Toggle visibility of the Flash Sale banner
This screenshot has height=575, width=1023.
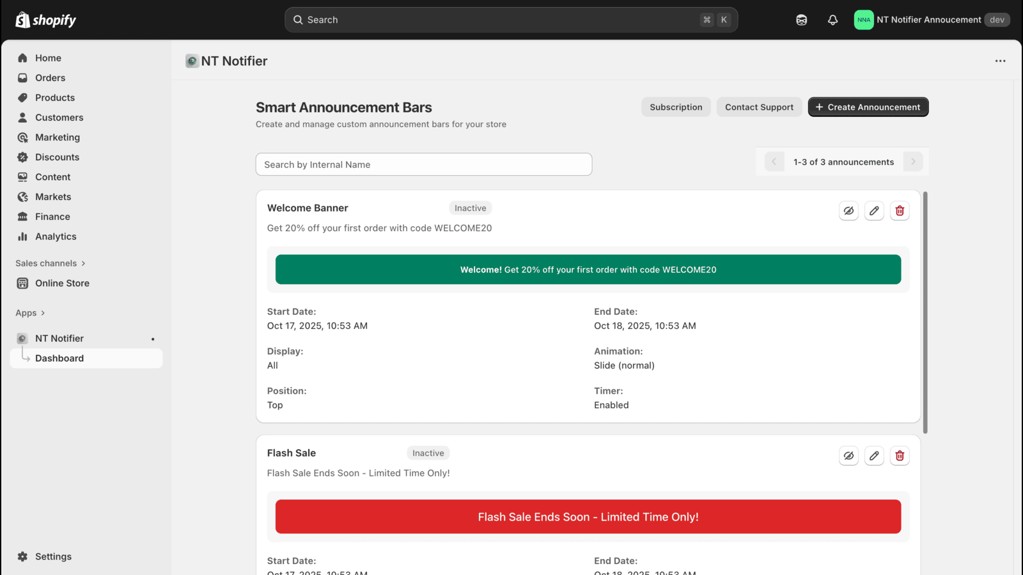coord(848,456)
